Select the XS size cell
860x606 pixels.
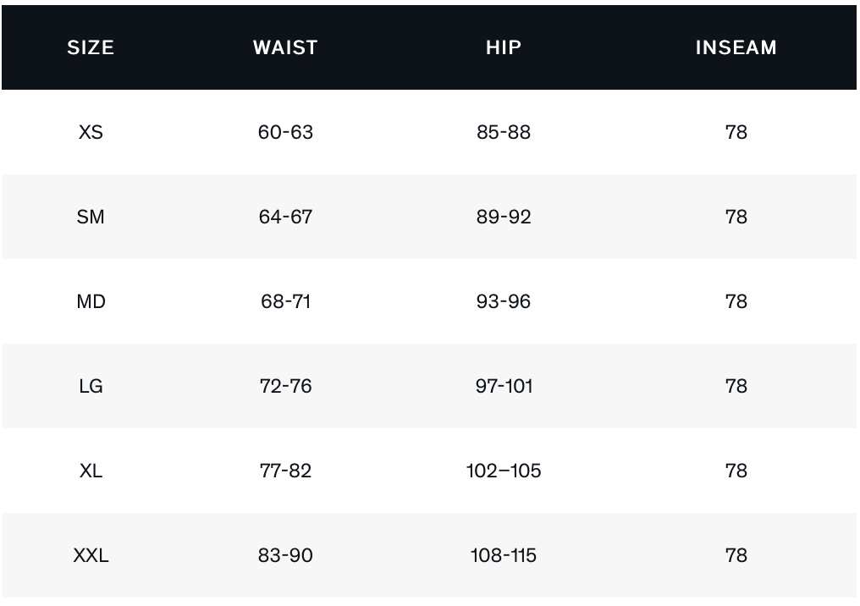[91, 132]
